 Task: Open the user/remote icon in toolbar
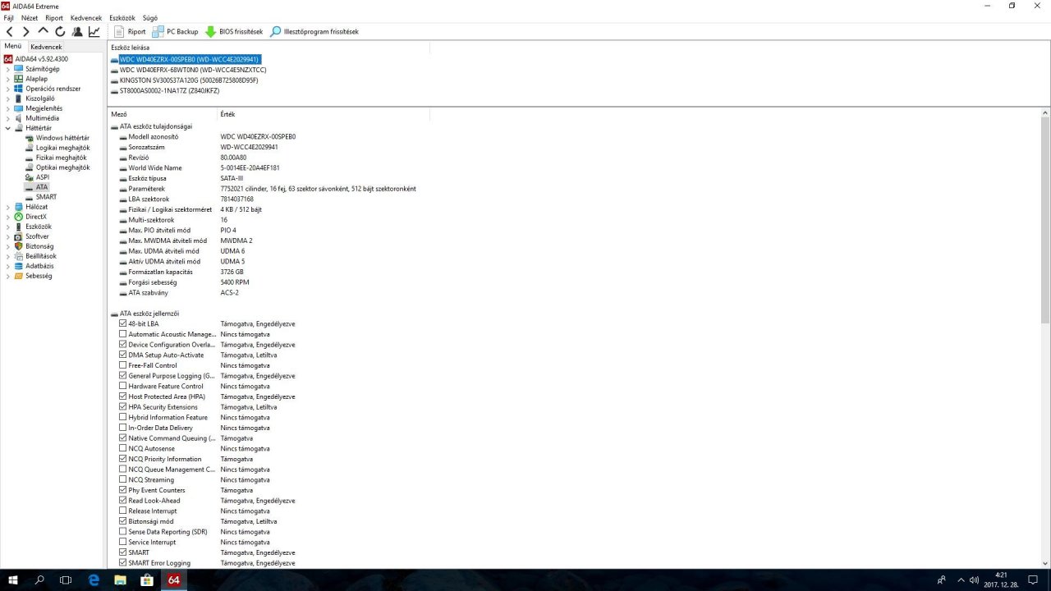click(x=77, y=31)
